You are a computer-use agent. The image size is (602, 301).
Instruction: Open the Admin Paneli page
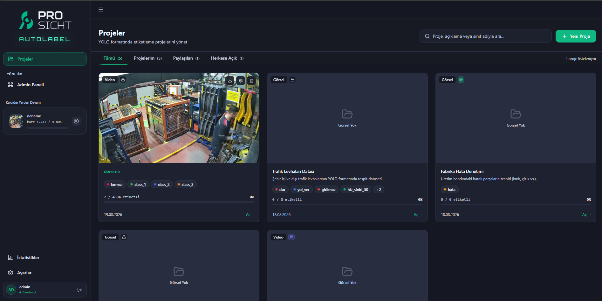[x=45, y=85]
